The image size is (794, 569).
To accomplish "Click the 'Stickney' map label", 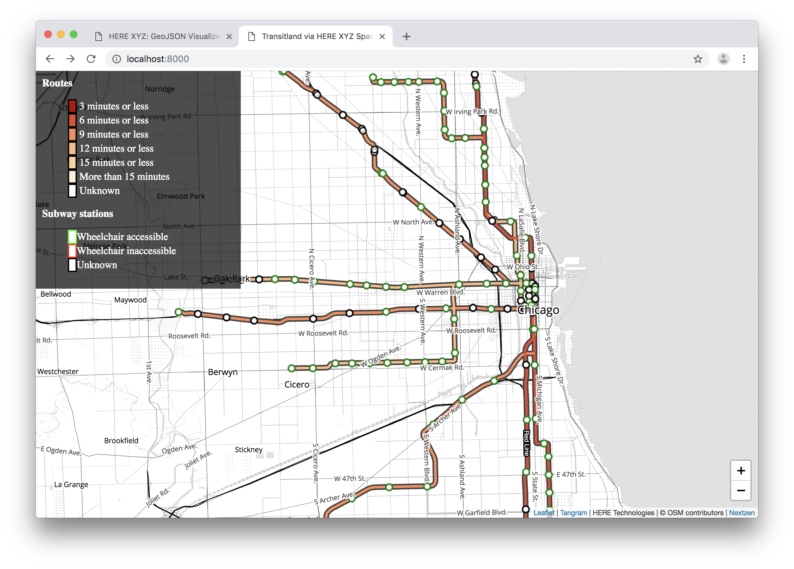I will [x=248, y=450].
